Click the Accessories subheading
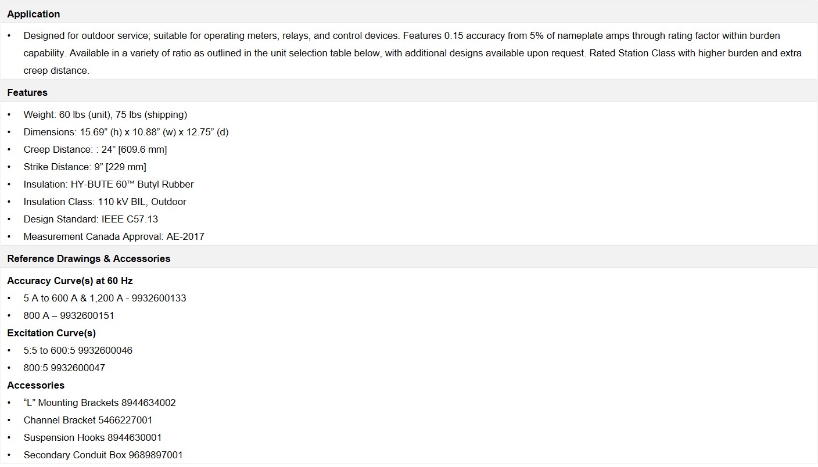This screenshot has height=467, width=818. coord(35,385)
